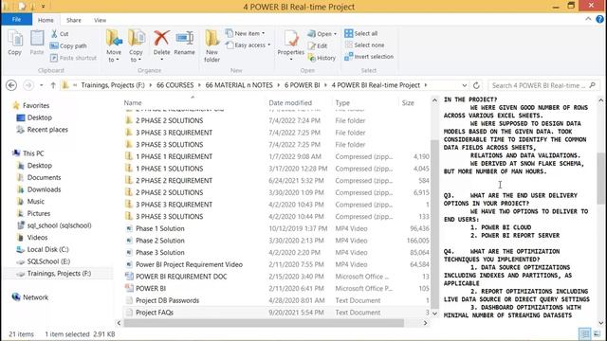Click 66 COURSES in the address bar

[175, 85]
